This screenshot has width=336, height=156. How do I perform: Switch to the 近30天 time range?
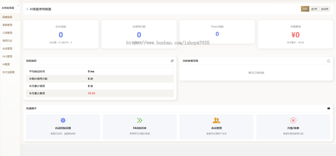point(325,9)
